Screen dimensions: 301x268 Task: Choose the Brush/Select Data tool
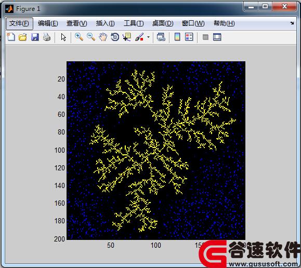click(x=139, y=37)
